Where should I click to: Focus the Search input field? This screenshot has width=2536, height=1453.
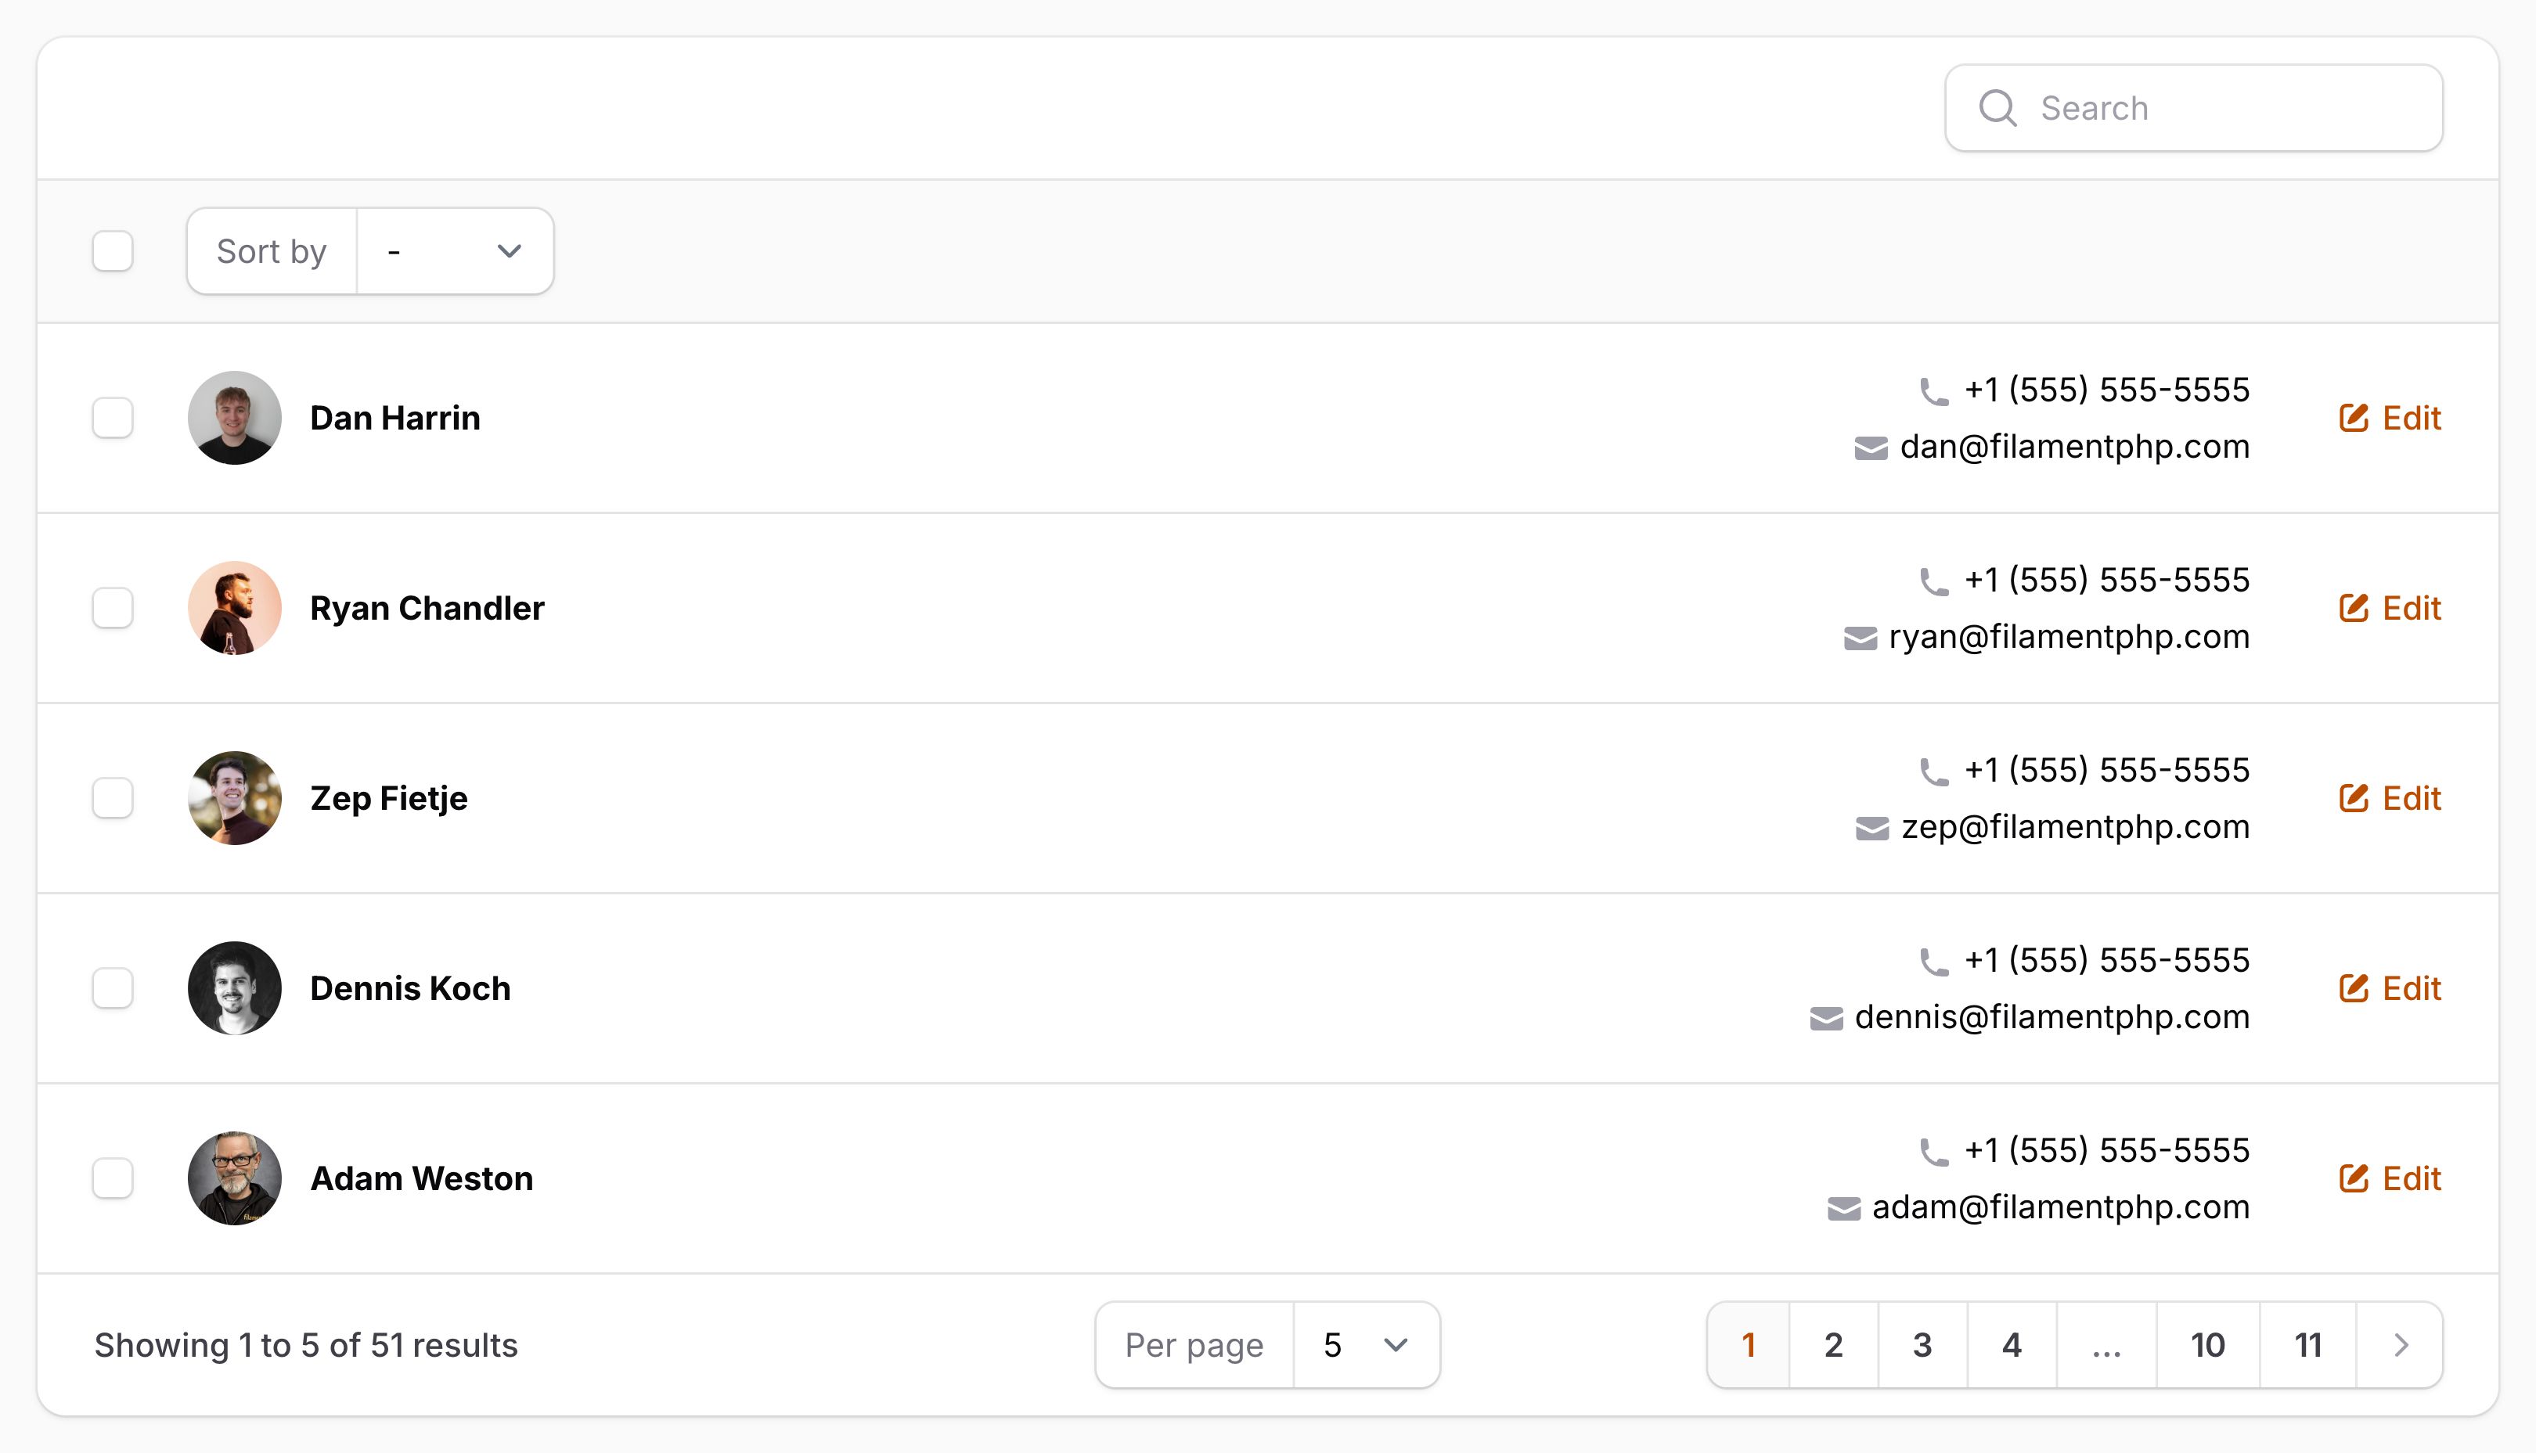2194,108
